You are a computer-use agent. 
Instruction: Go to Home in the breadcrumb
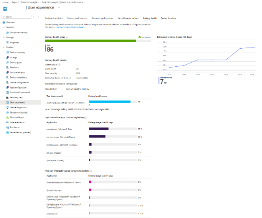coord(6,2)
